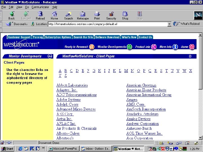
Task: Switch to Microsoft PowerPoint taskbar button
Action: (63, 149)
